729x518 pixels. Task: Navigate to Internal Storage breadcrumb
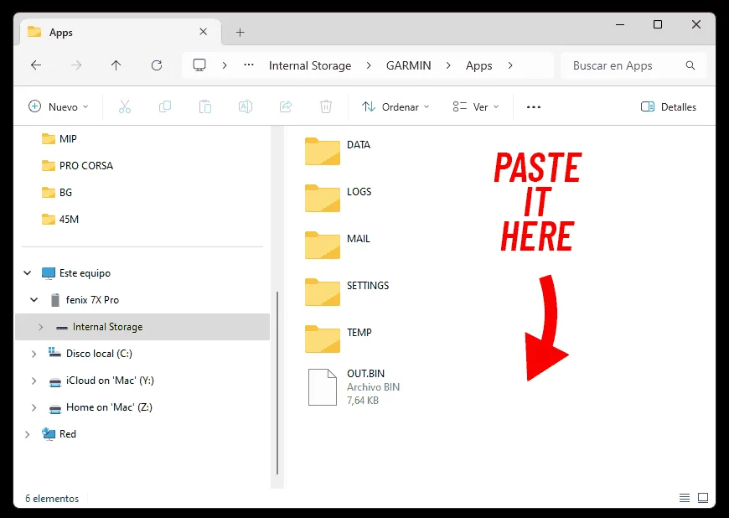[310, 65]
